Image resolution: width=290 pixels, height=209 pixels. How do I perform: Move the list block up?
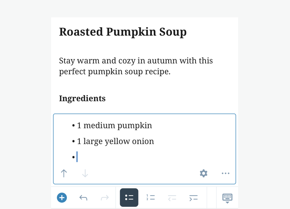coord(64,173)
